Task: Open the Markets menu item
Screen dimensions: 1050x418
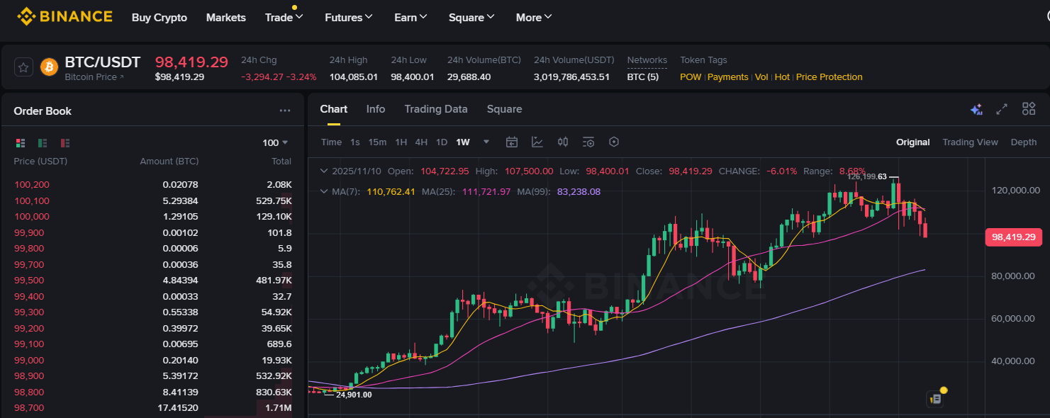Action: [x=225, y=17]
